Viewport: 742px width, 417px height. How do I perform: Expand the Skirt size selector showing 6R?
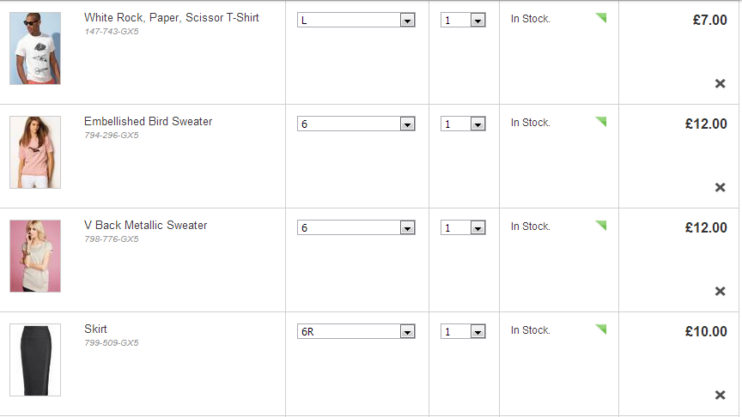(x=356, y=331)
